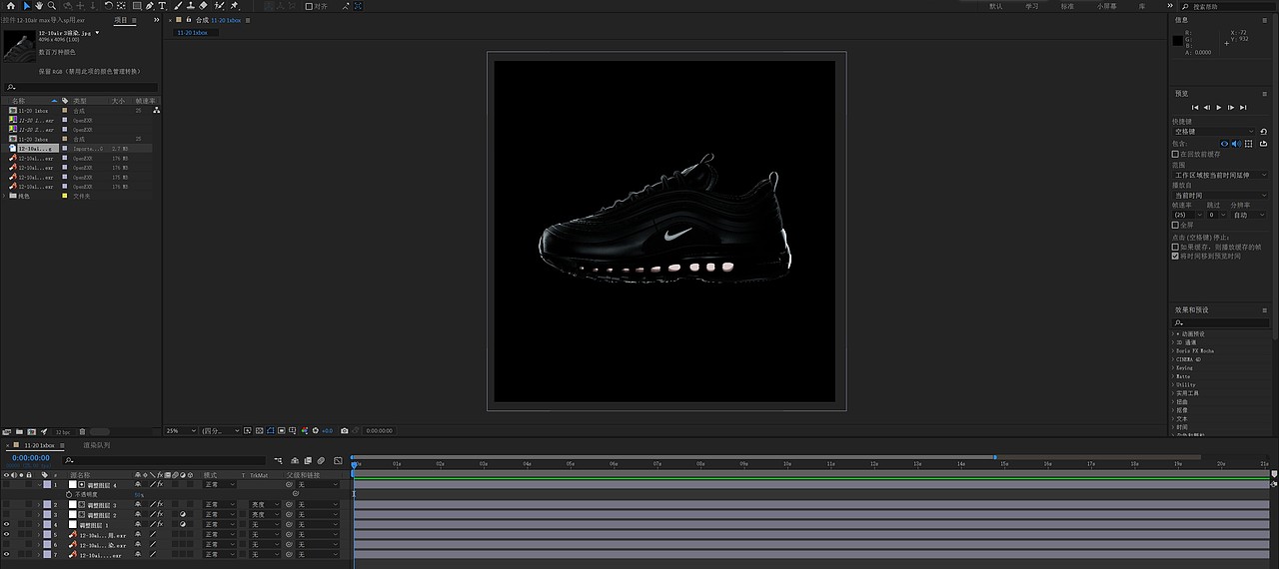Toggle the mask and shape path visibility icon
The image size is (1279, 569).
point(271,431)
